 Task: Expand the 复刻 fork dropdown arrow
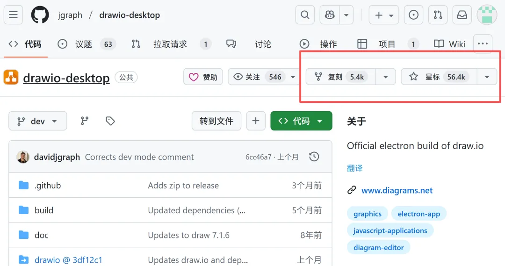(385, 77)
